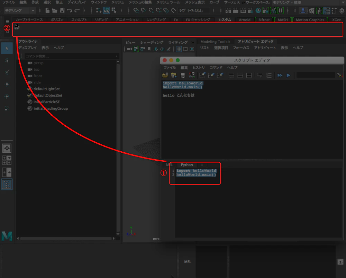Open script icon in Script Editor toolbar
Image resolution: width=346 pixels, height=278 pixels.
coord(165,75)
